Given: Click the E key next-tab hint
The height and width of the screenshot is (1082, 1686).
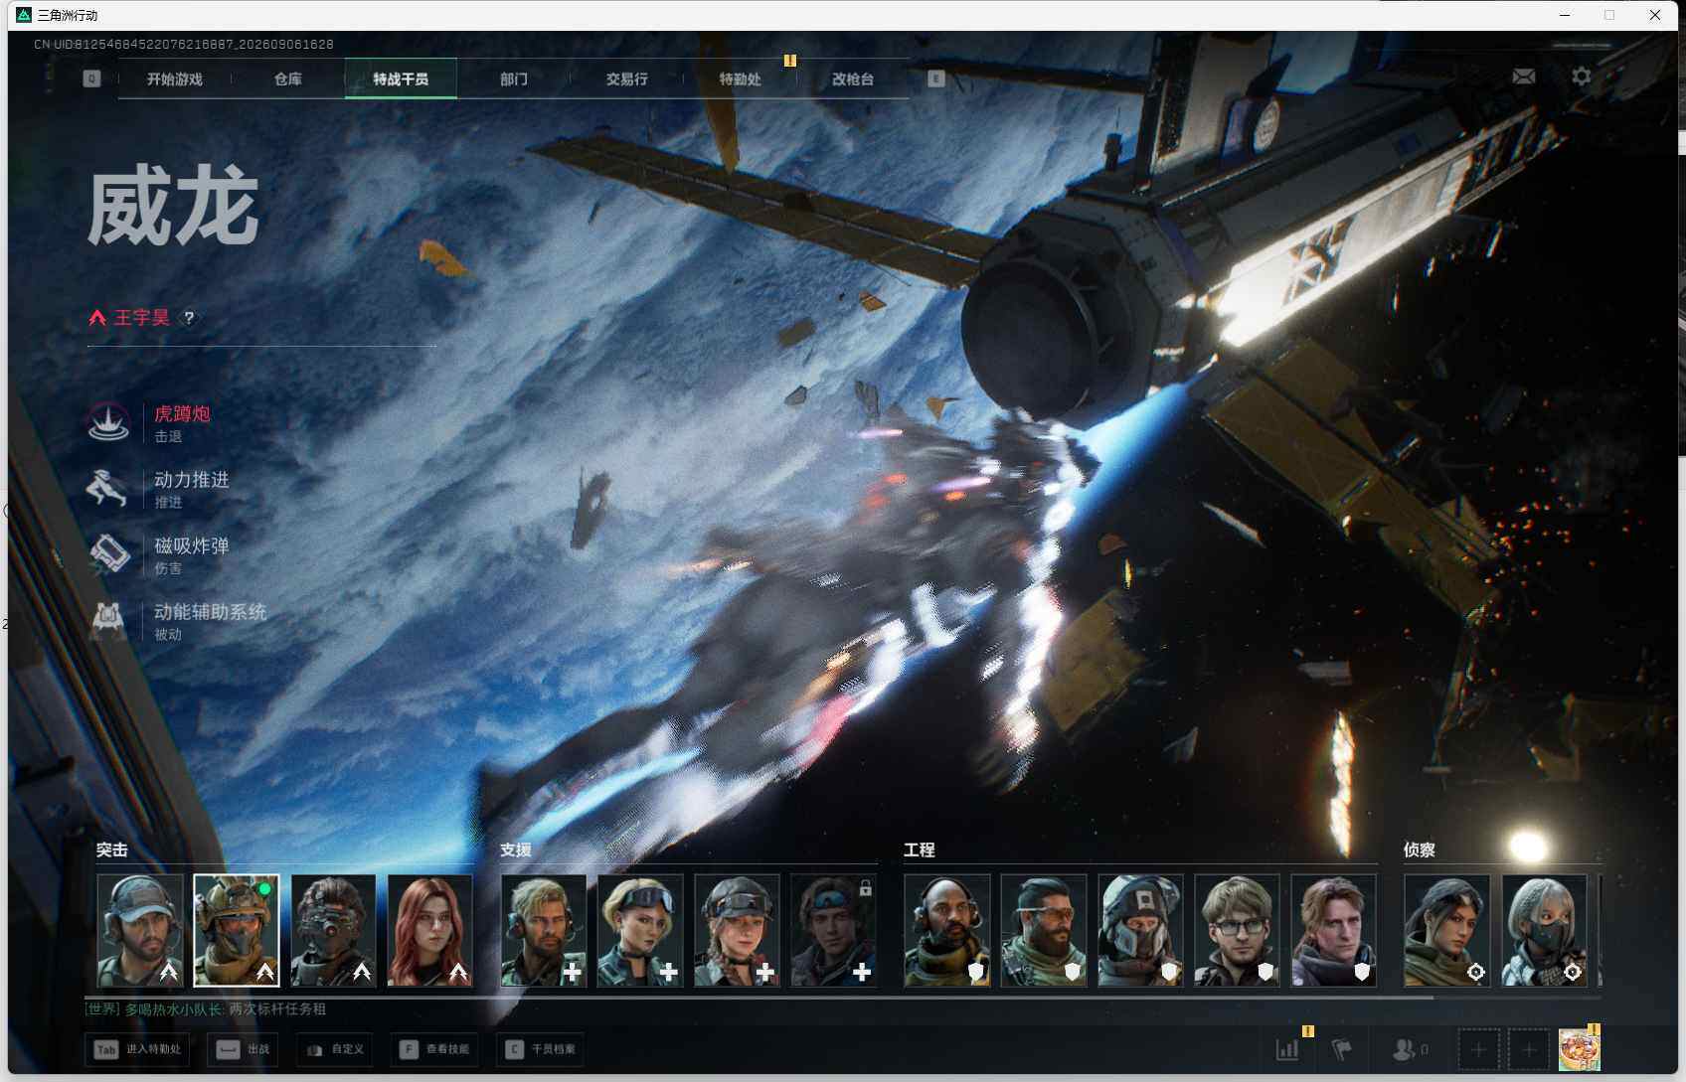Looking at the screenshot, I should pyautogui.click(x=935, y=78).
